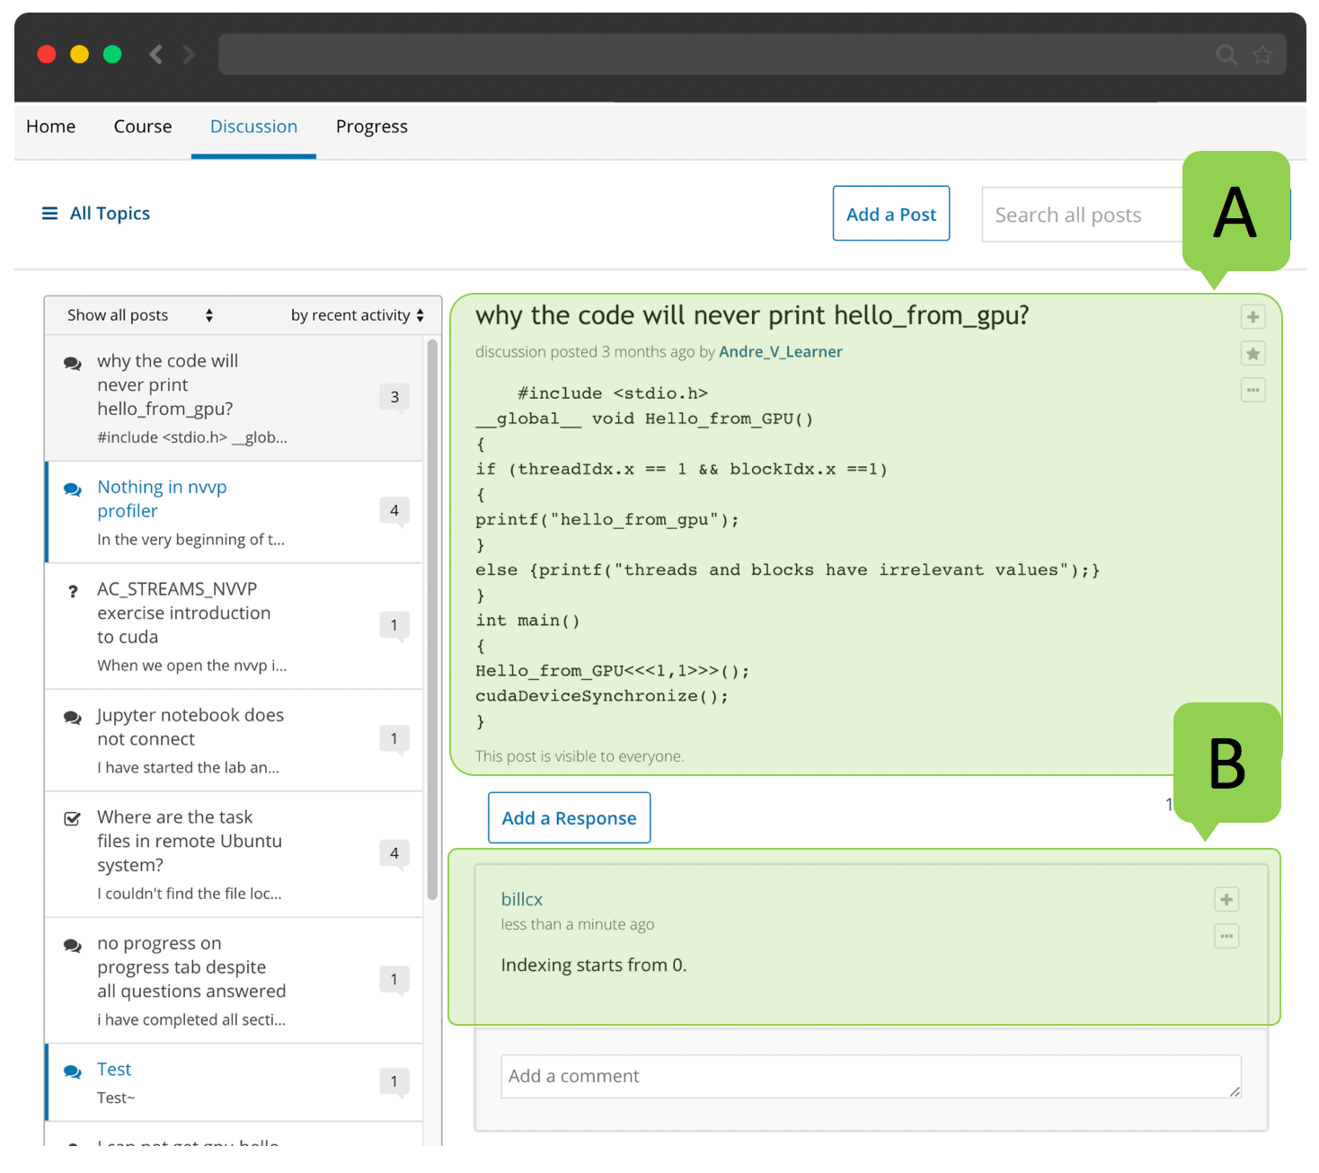Open Andre_V_Learner's profile link
Viewport: 1319px width, 1173px height.
click(x=780, y=352)
